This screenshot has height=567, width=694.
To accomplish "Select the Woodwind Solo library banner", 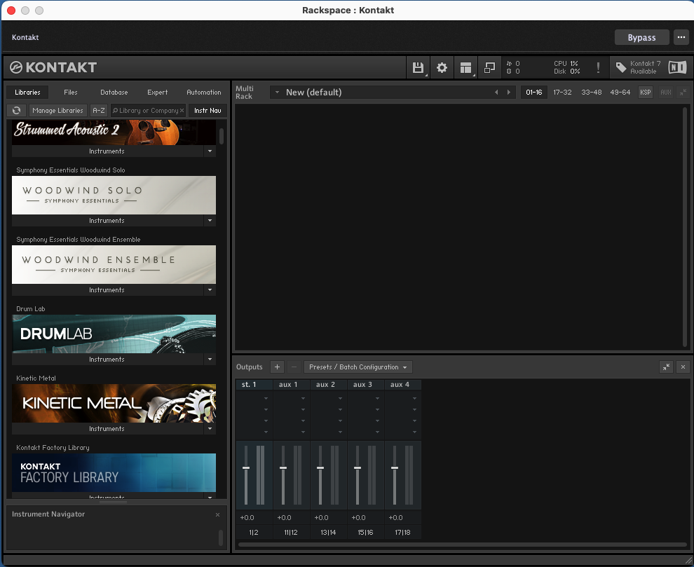I will [x=114, y=196].
